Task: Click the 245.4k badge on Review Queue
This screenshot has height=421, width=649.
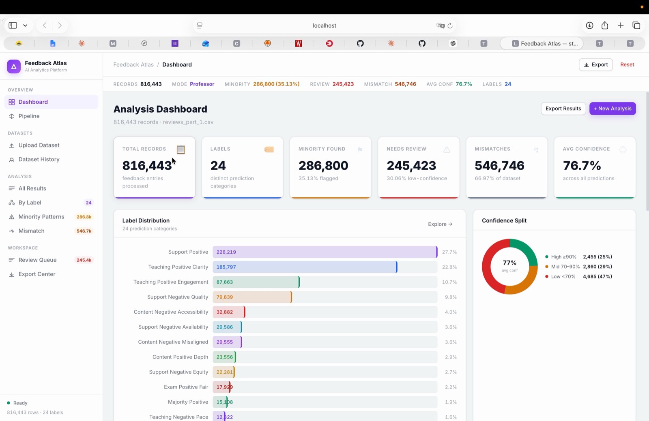Action: click(84, 260)
